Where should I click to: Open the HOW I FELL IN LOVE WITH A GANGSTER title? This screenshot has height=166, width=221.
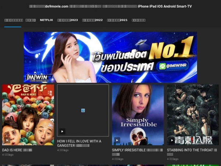[79, 143]
